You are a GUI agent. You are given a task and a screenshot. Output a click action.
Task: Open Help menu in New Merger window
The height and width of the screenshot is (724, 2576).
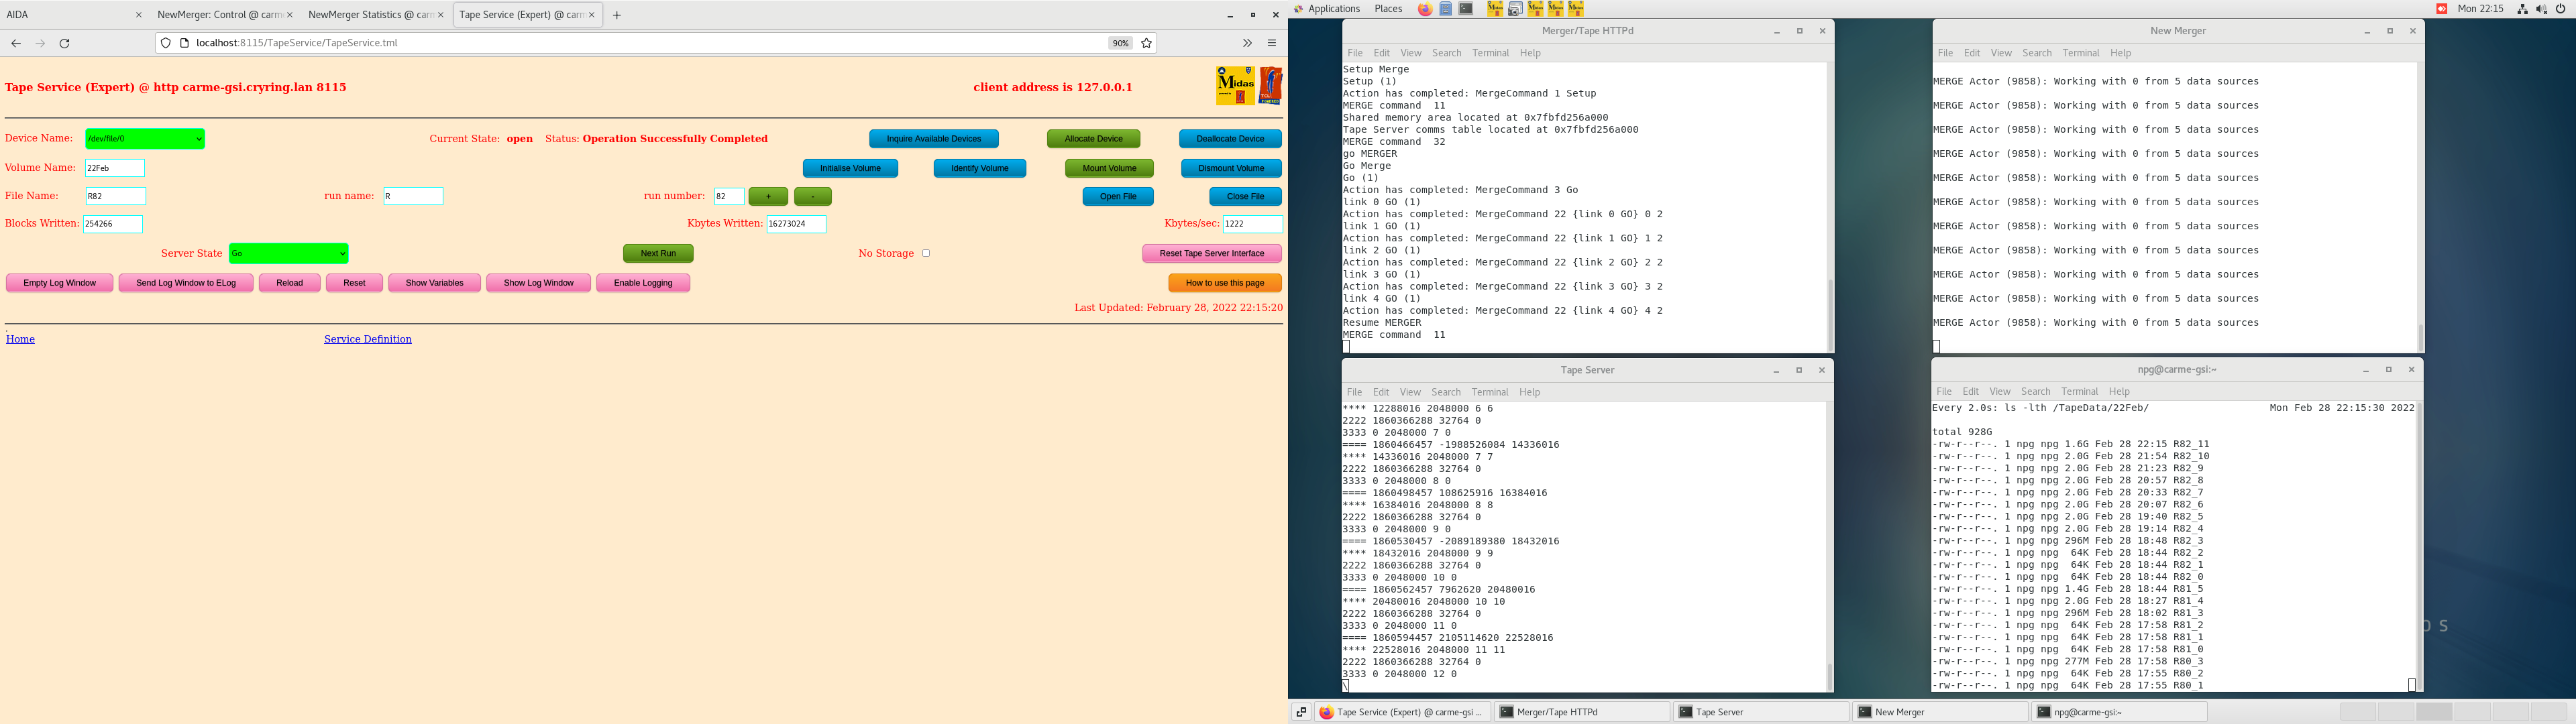point(2121,53)
